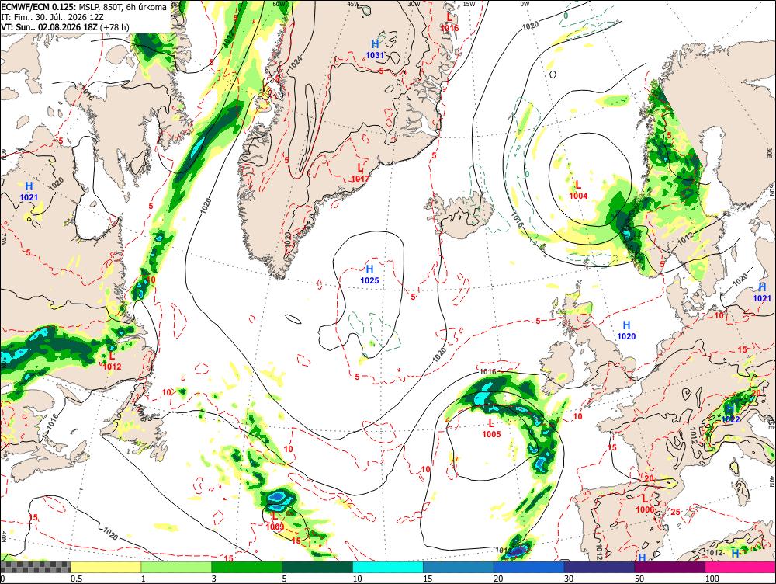Click the grey checkered 0–0.5 legend swatch
Image resolution: width=776 pixels, height=584 pixels.
35,567
